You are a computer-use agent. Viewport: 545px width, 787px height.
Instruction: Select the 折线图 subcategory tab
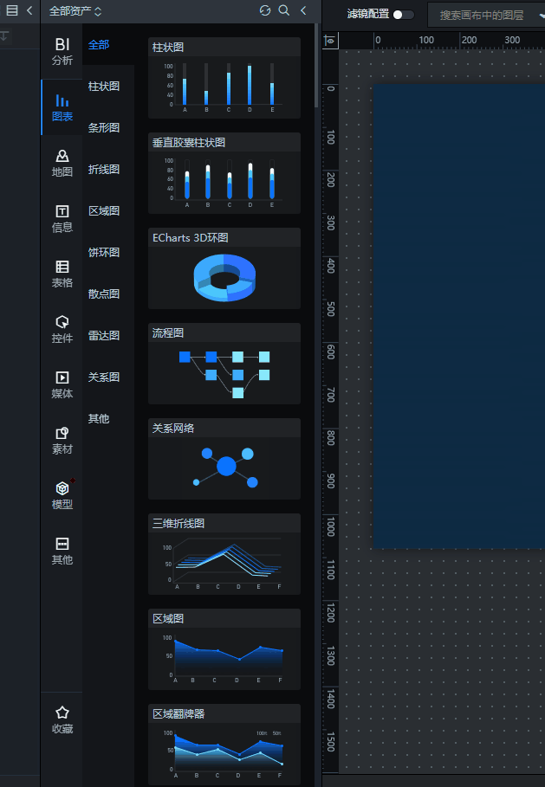tap(103, 170)
